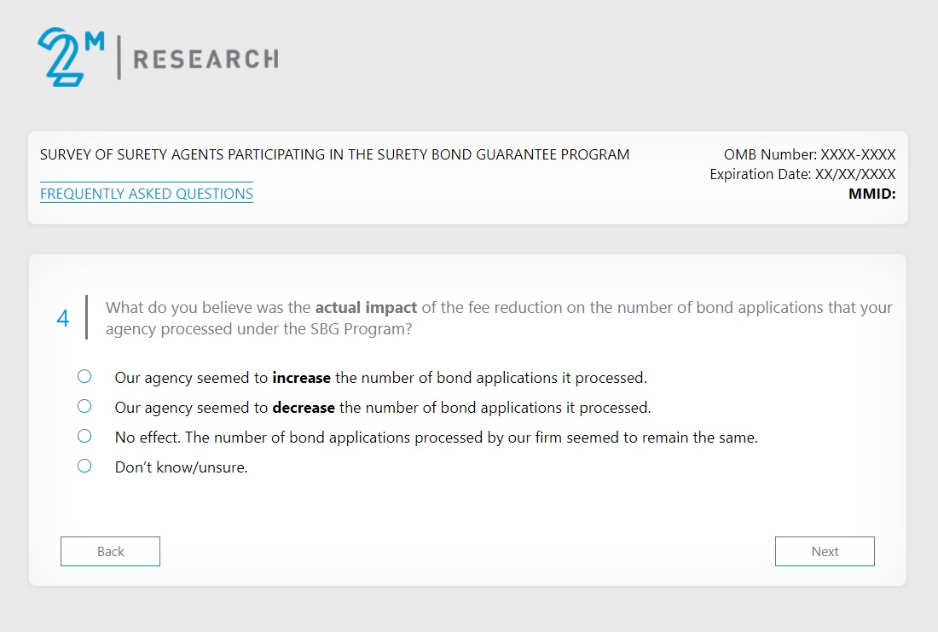Screen dimensions: 938x632
Task: Choose the 'No effect' radio button
Action: (x=84, y=436)
